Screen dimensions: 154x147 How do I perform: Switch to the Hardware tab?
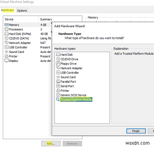pyautogui.click(x=8, y=10)
